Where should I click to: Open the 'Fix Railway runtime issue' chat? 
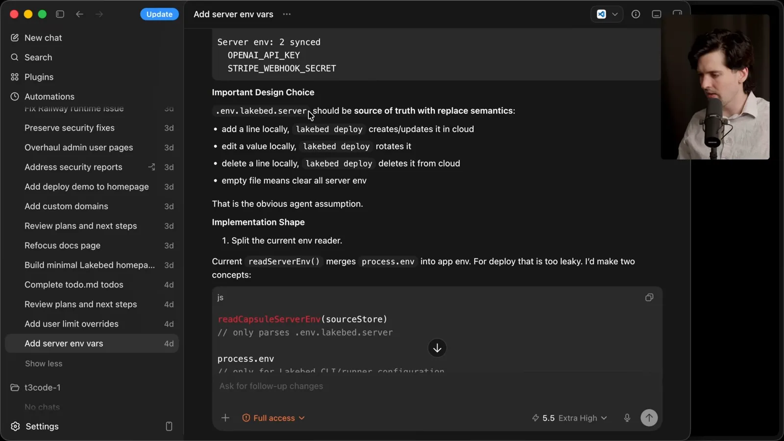point(92,109)
